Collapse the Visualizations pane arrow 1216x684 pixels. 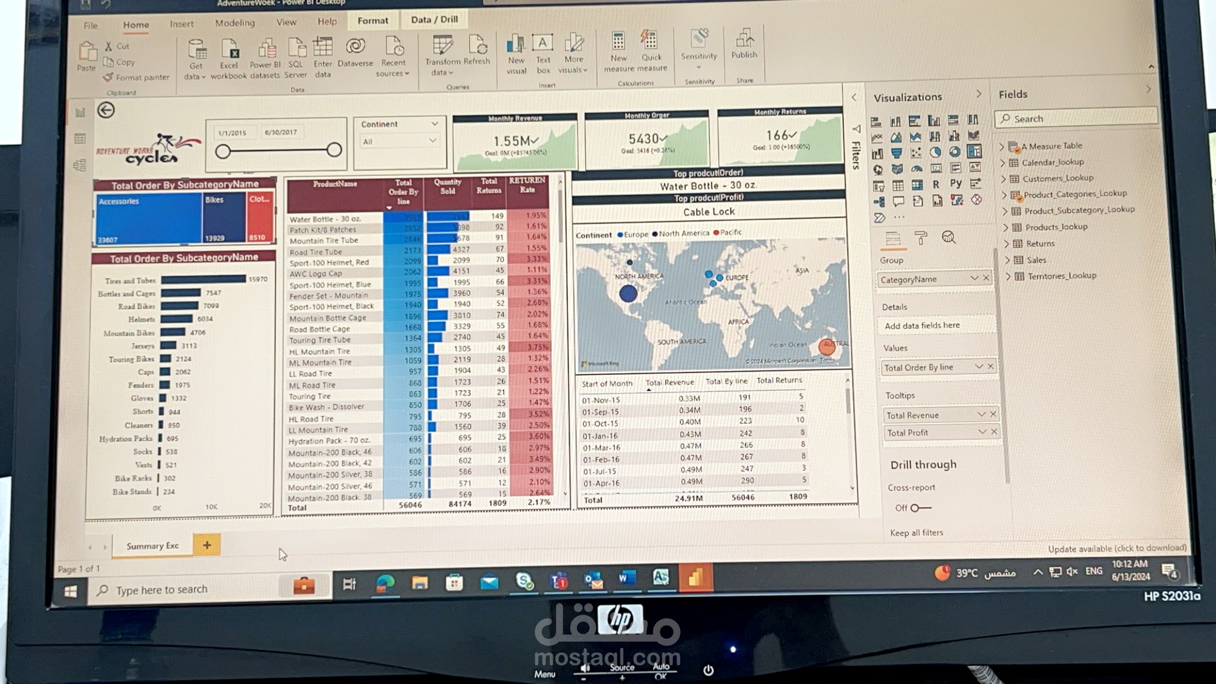point(978,94)
